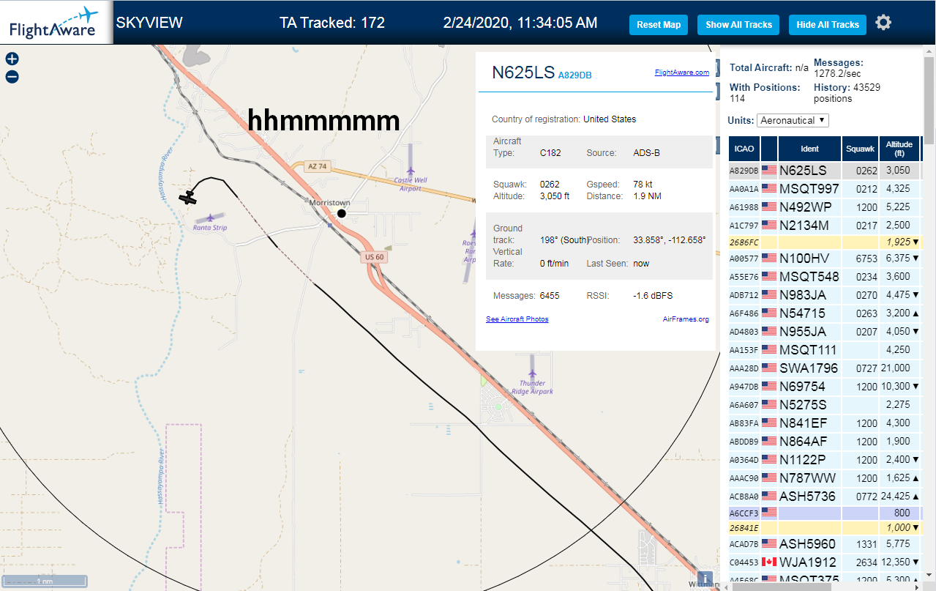The width and height of the screenshot is (936, 591).
Task: Click Show All Tracks button
Action: [x=738, y=24]
